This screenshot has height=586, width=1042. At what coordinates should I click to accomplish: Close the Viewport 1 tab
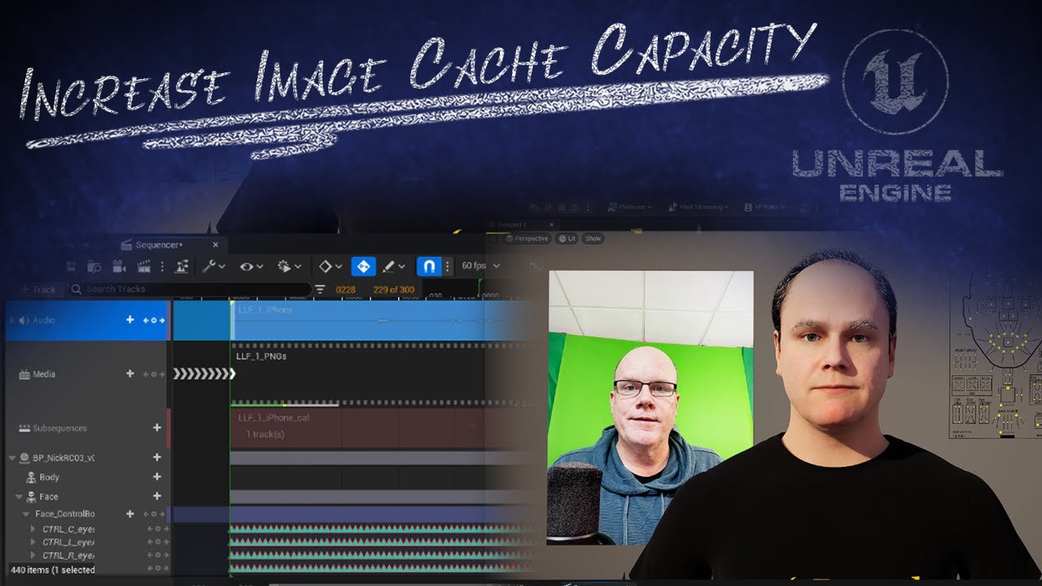click(x=554, y=225)
